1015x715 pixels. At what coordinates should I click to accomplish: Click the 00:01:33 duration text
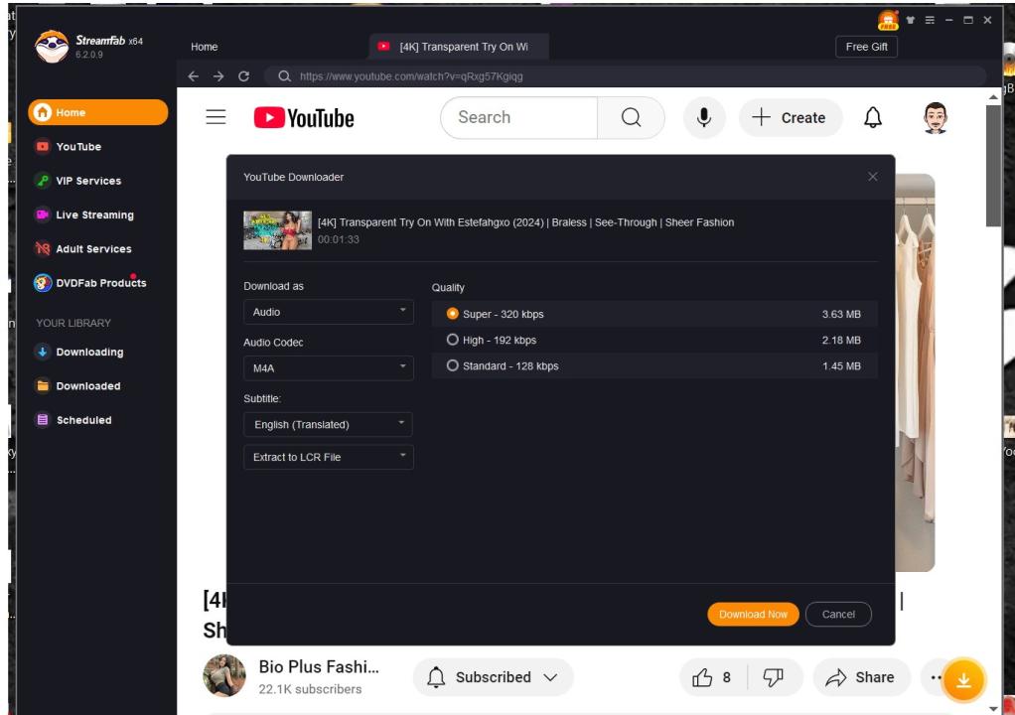pyautogui.click(x=338, y=239)
